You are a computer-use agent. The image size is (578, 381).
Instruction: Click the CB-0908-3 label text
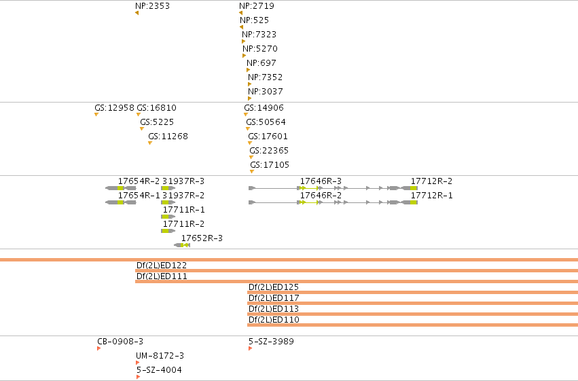tap(120, 342)
